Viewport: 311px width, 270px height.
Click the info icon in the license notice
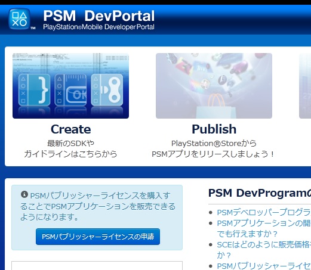tap(24, 194)
